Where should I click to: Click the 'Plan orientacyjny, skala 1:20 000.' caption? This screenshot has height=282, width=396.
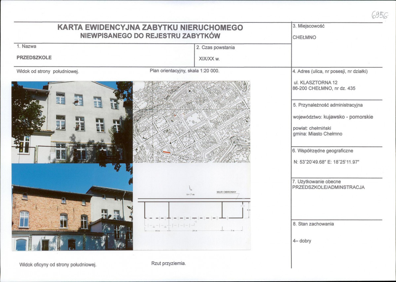click(x=184, y=70)
